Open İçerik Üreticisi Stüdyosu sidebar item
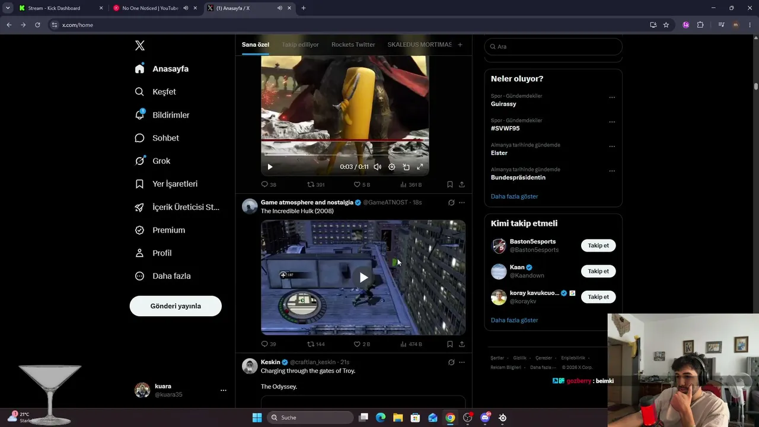The image size is (759, 427). click(x=177, y=207)
